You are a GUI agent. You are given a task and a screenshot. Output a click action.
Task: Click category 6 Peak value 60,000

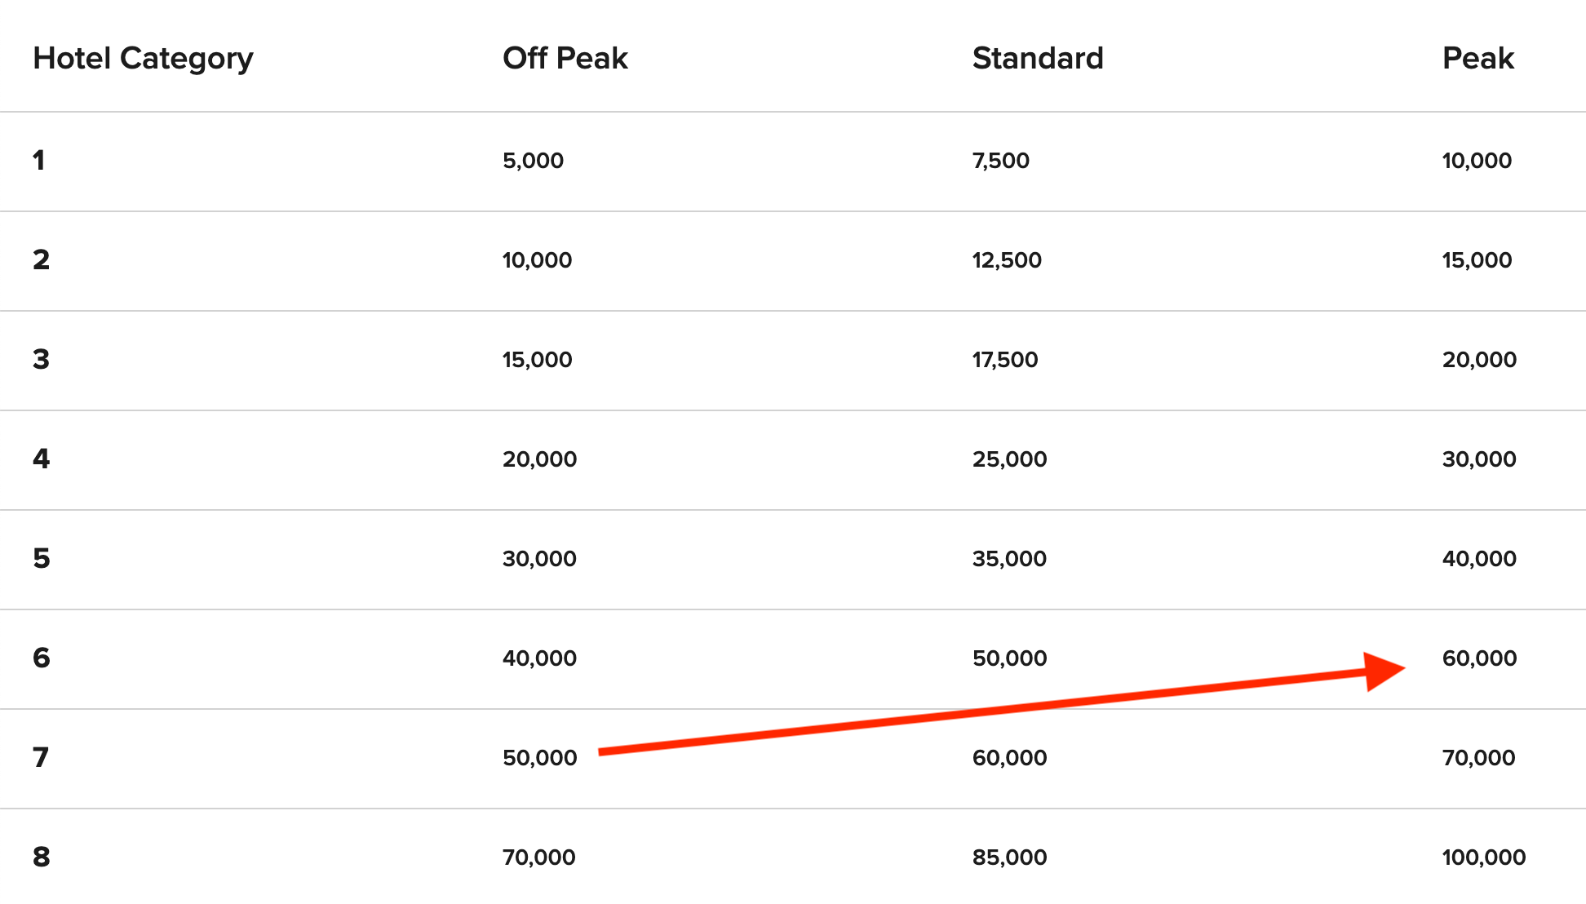pyautogui.click(x=1479, y=658)
